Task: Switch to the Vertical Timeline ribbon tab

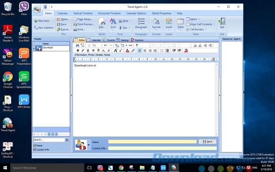Action: pyautogui.click(x=83, y=13)
